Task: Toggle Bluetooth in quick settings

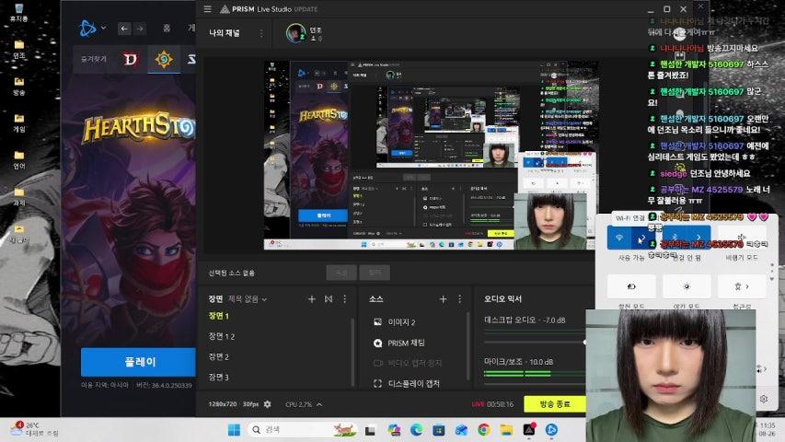Action: [x=675, y=237]
